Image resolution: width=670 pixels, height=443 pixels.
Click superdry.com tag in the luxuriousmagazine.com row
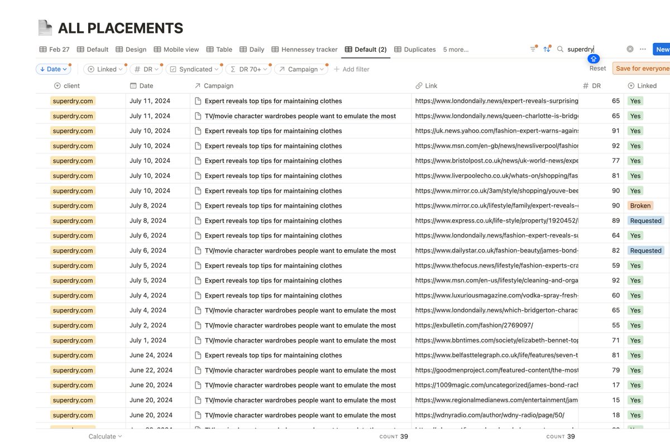pos(73,296)
